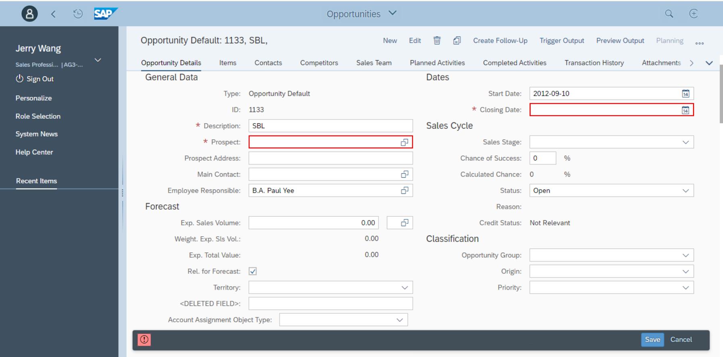Open the Priority dropdown
Viewport: 723px width, 357px height.
pos(685,288)
